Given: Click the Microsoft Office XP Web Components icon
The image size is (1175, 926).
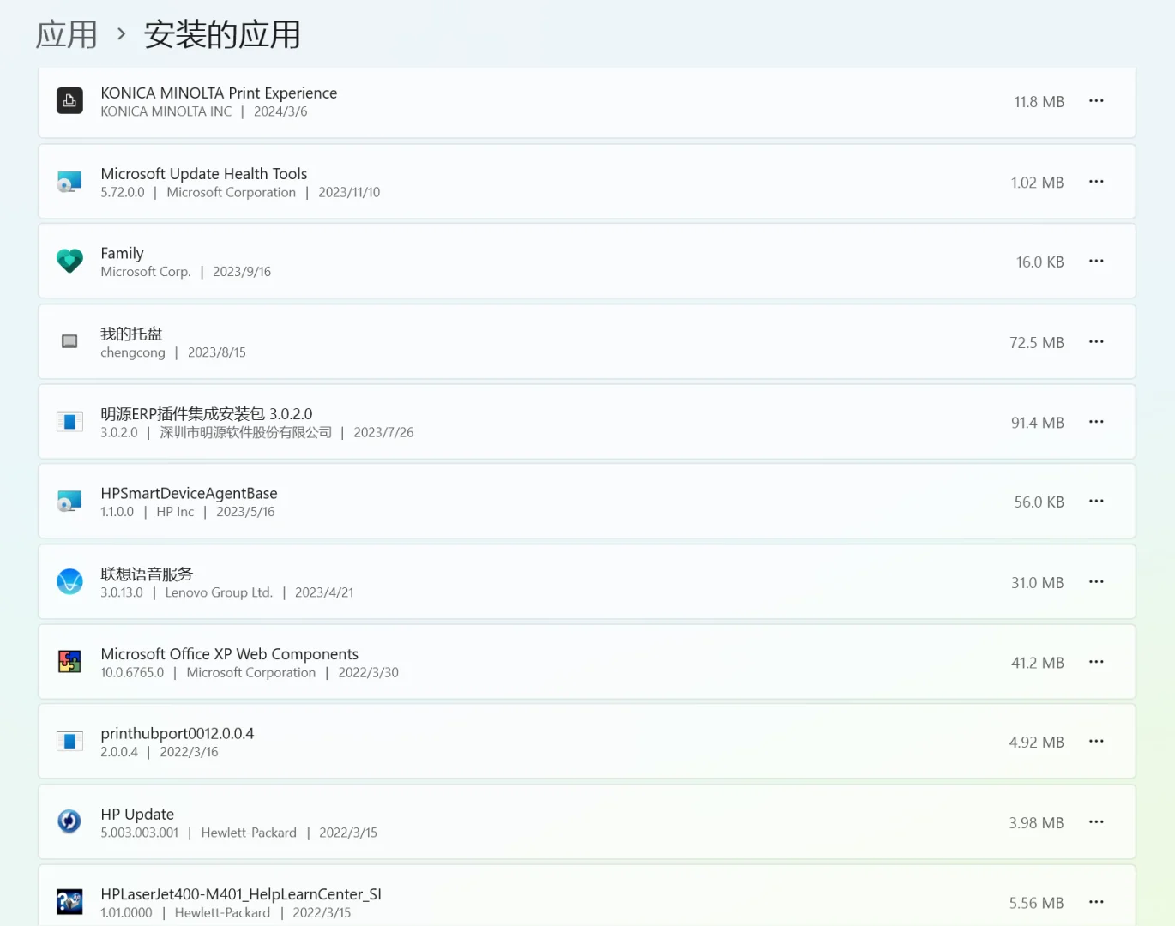Looking at the screenshot, I should [69, 661].
